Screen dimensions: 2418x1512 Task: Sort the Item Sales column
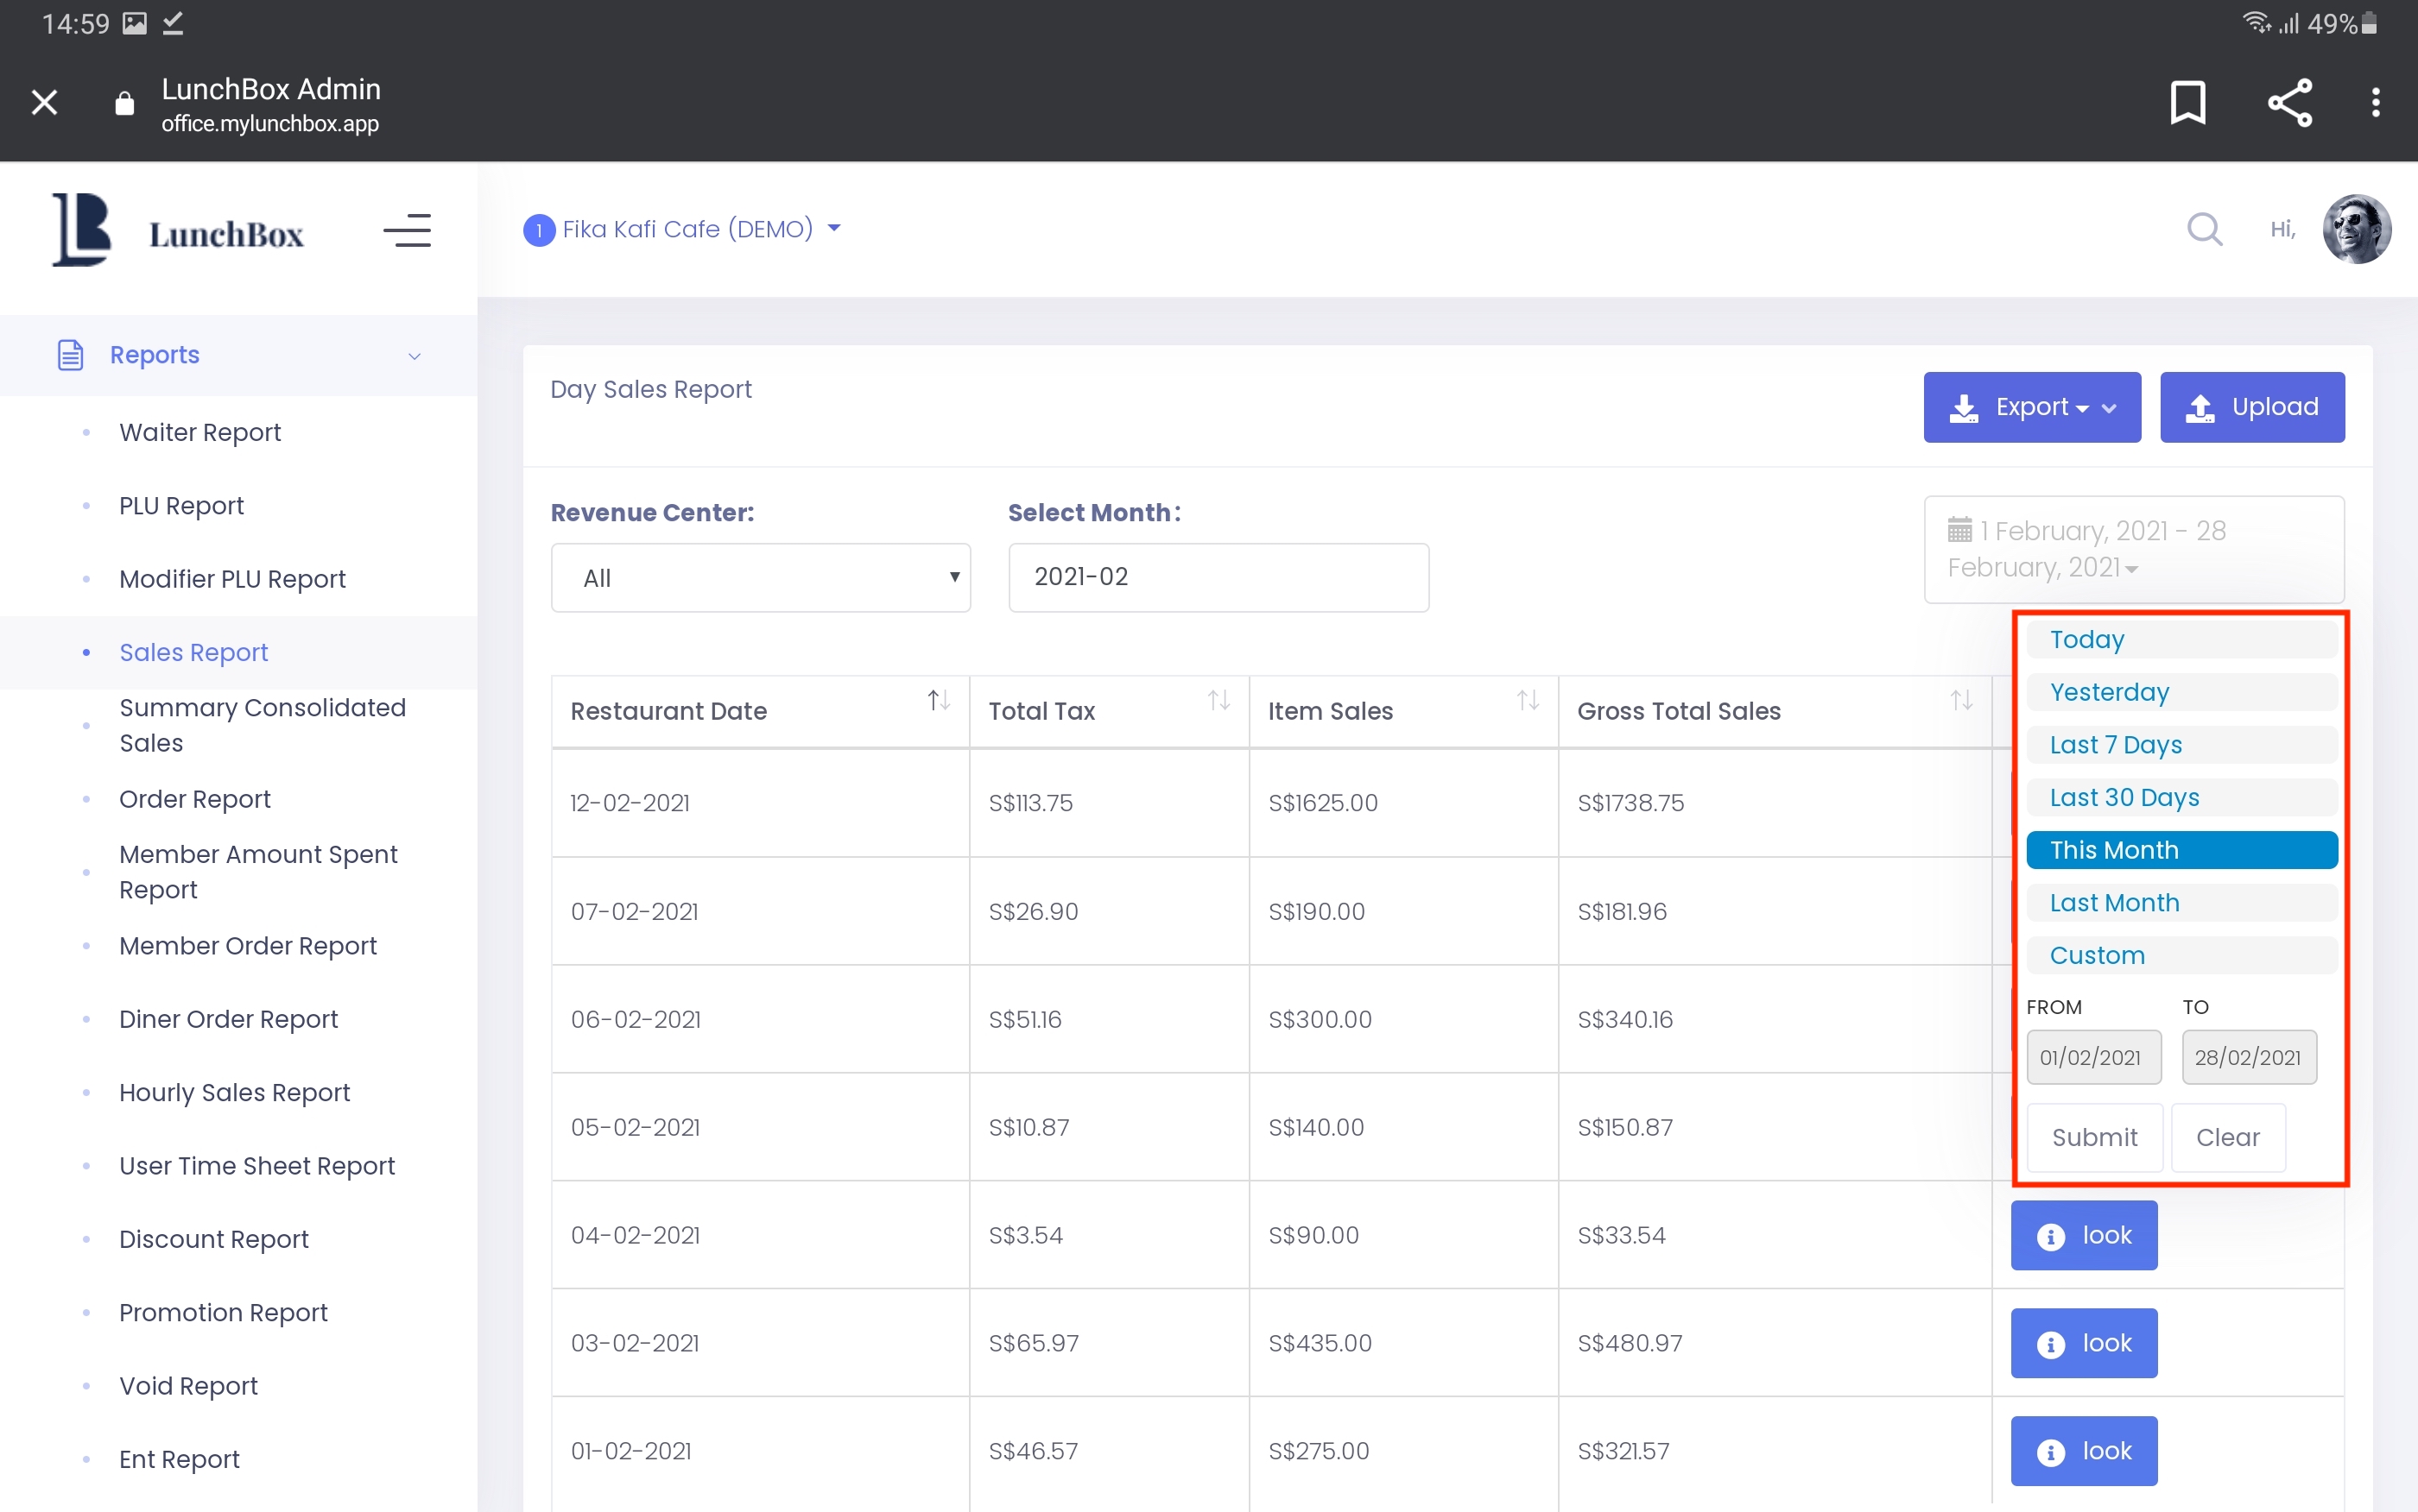tap(1528, 700)
